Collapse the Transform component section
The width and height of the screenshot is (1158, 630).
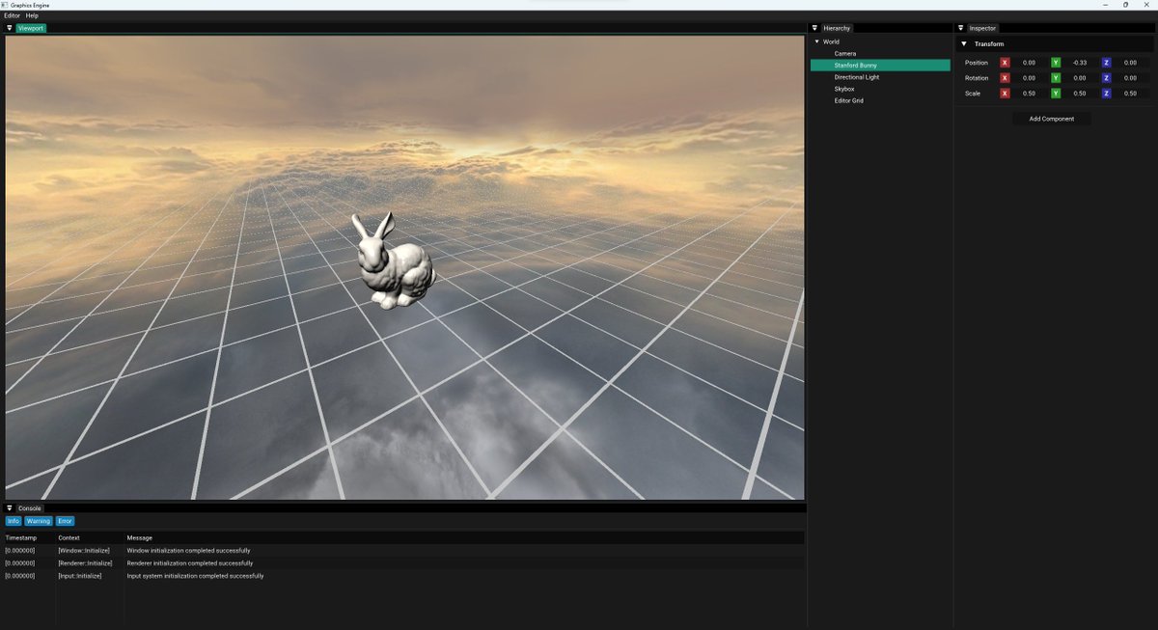(x=963, y=44)
